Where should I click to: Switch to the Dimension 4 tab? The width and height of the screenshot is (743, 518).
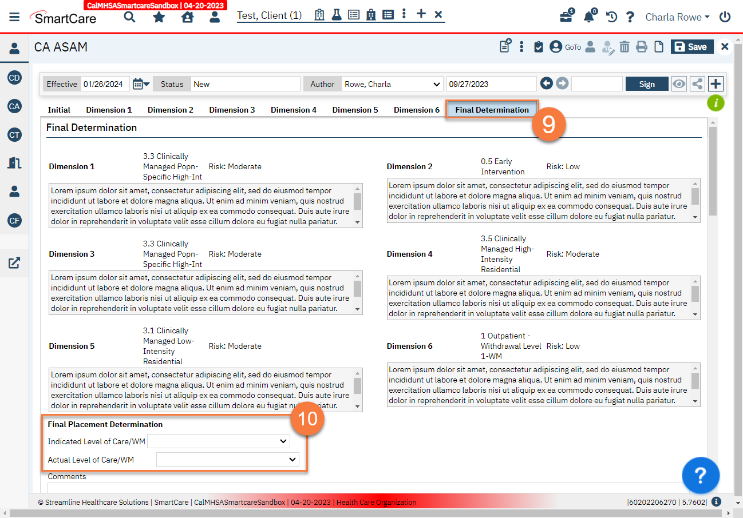(294, 109)
